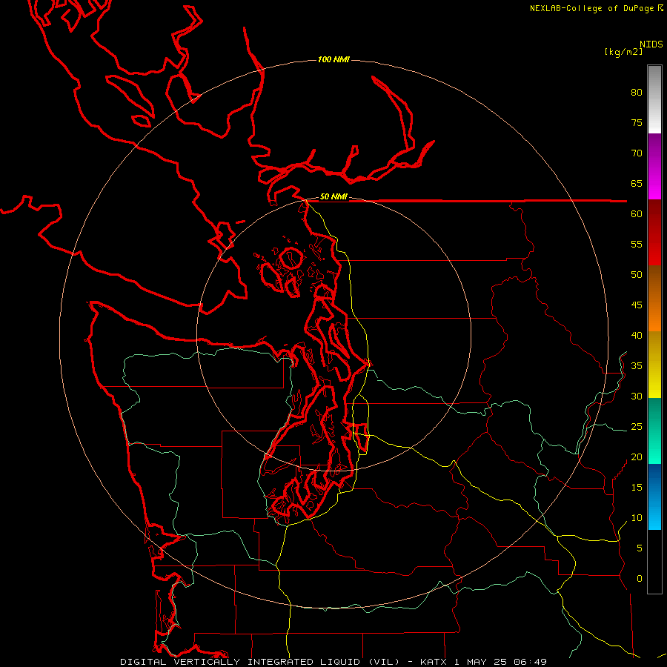667x667 pixels.
Task: Select the 100 NMI range ring label
Action: [x=333, y=59]
